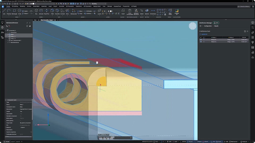Click Form Component in Mechanical Blocks
255x143 pixels.
tap(130, 12)
